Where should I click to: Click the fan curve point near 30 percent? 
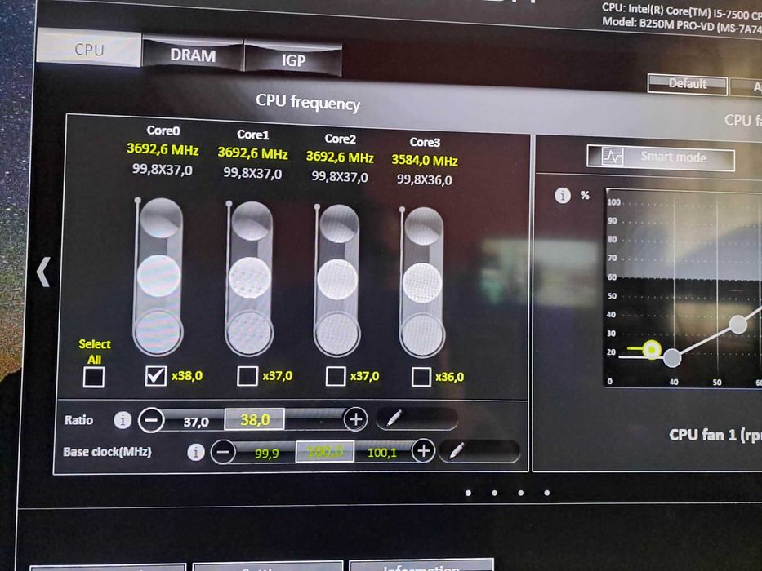tap(738, 325)
